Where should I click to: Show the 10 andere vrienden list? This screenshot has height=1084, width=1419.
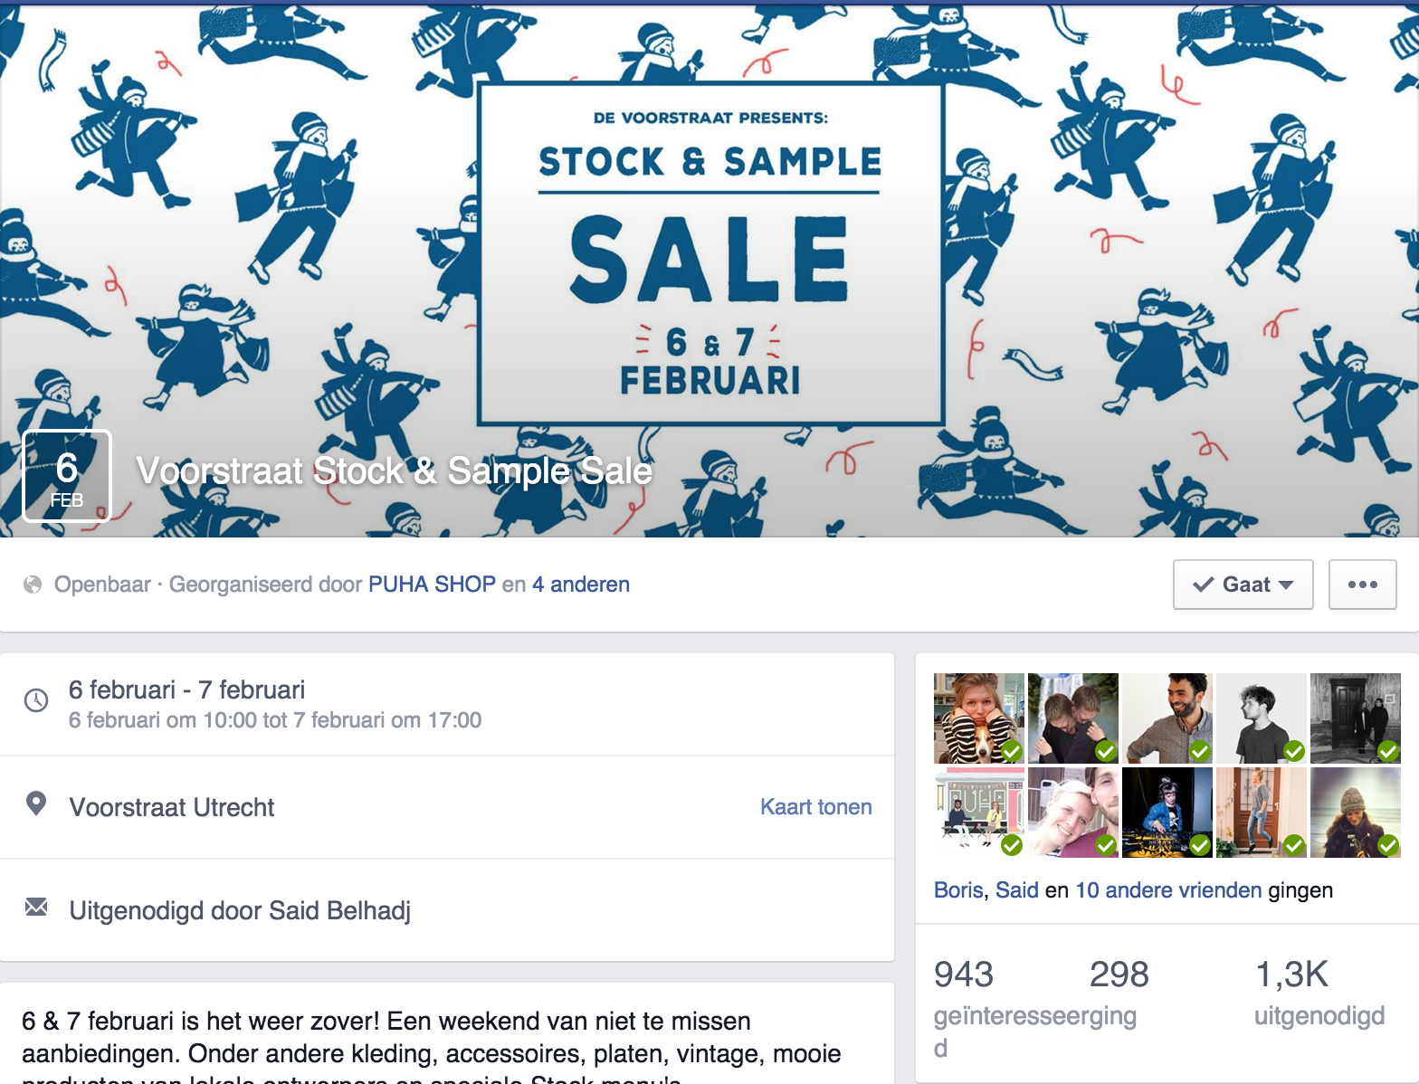1168,890
